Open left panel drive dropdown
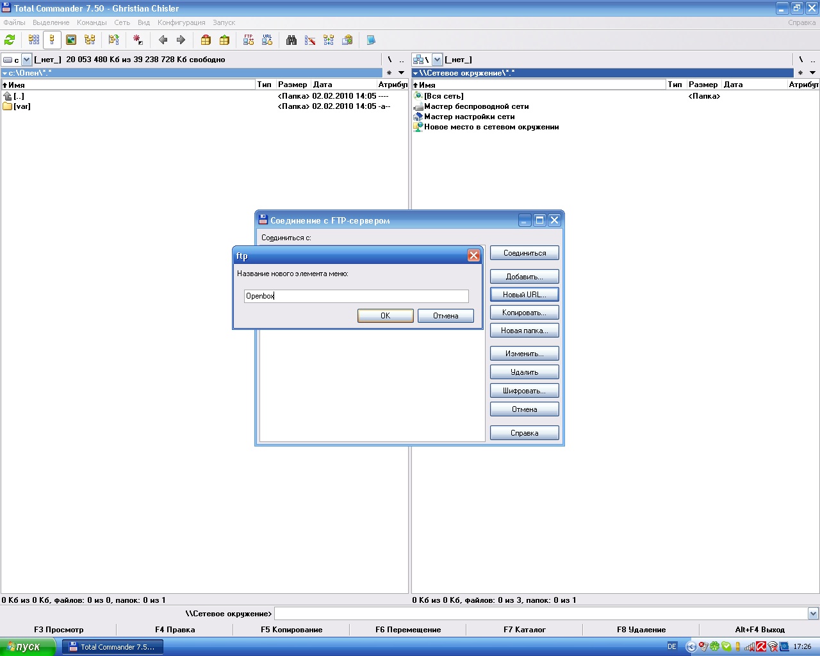 click(26, 60)
